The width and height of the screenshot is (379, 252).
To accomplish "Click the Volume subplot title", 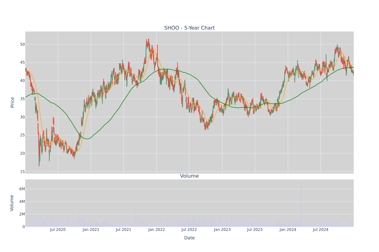I will pyautogui.click(x=189, y=176).
